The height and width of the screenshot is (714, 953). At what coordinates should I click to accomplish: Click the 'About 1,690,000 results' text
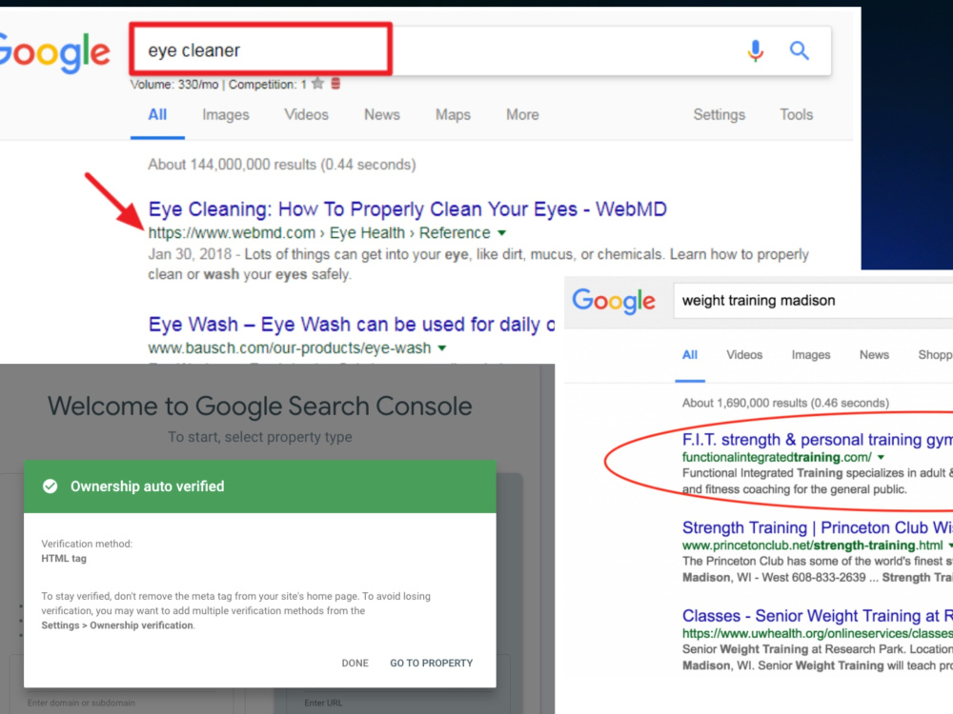785,403
